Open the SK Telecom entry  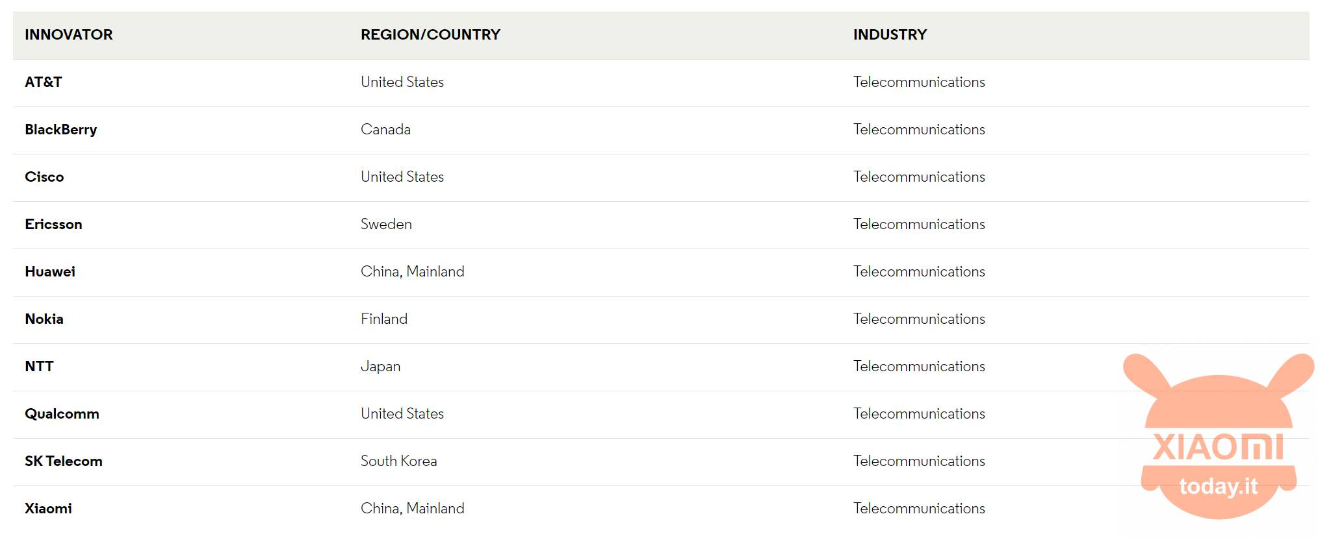pos(64,461)
